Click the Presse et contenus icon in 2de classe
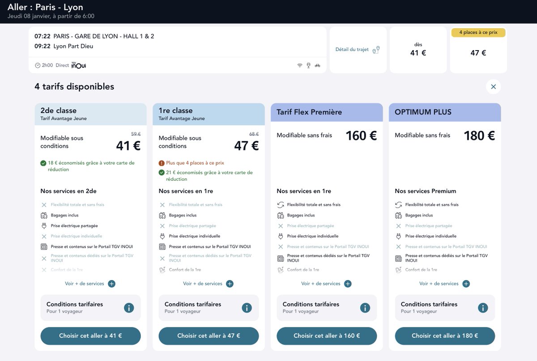The height and width of the screenshot is (361, 537). coord(44,246)
